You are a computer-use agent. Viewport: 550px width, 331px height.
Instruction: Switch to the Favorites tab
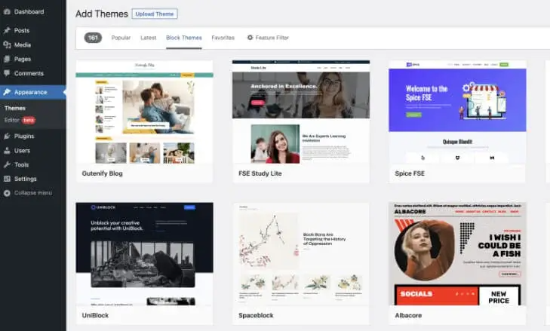[223, 38]
